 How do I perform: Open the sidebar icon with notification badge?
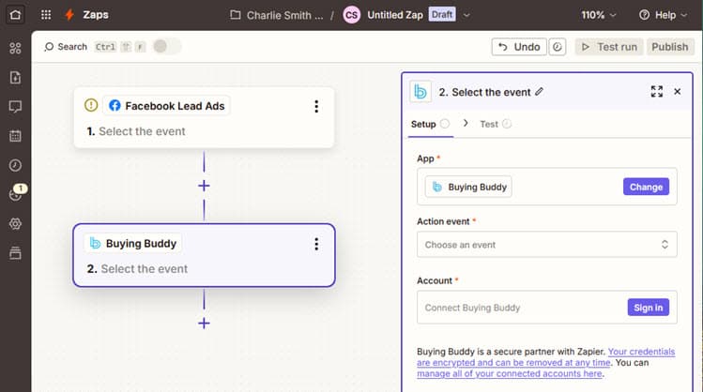pyautogui.click(x=16, y=193)
